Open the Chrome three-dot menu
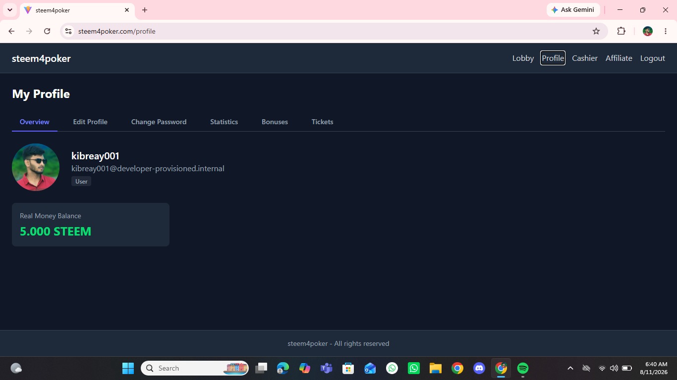 point(665,31)
